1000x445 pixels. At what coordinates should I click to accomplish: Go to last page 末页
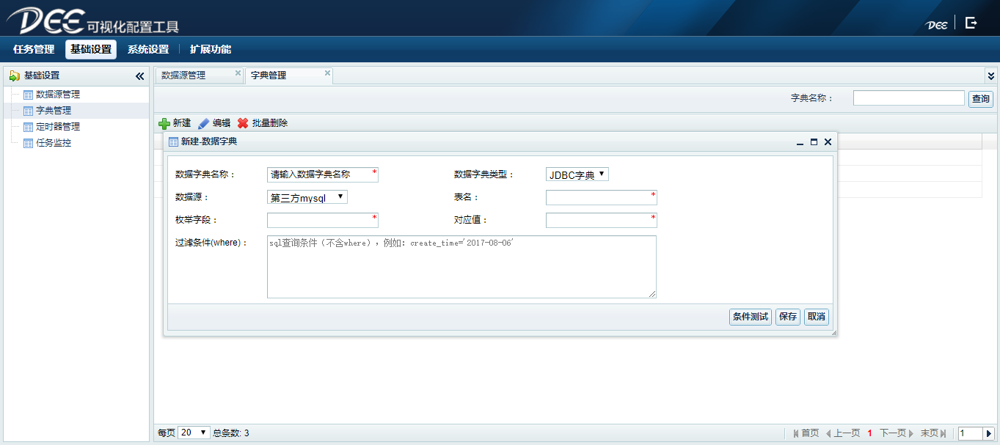pyautogui.click(x=933, y=433)
